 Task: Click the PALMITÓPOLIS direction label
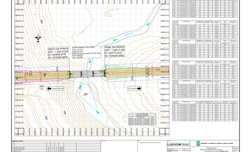coord(58,88)
